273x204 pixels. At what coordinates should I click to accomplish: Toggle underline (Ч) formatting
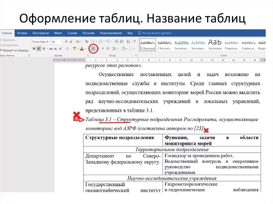[44, 49]
